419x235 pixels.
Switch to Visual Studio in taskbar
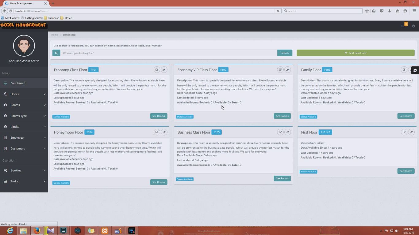[x=50, y=231]
